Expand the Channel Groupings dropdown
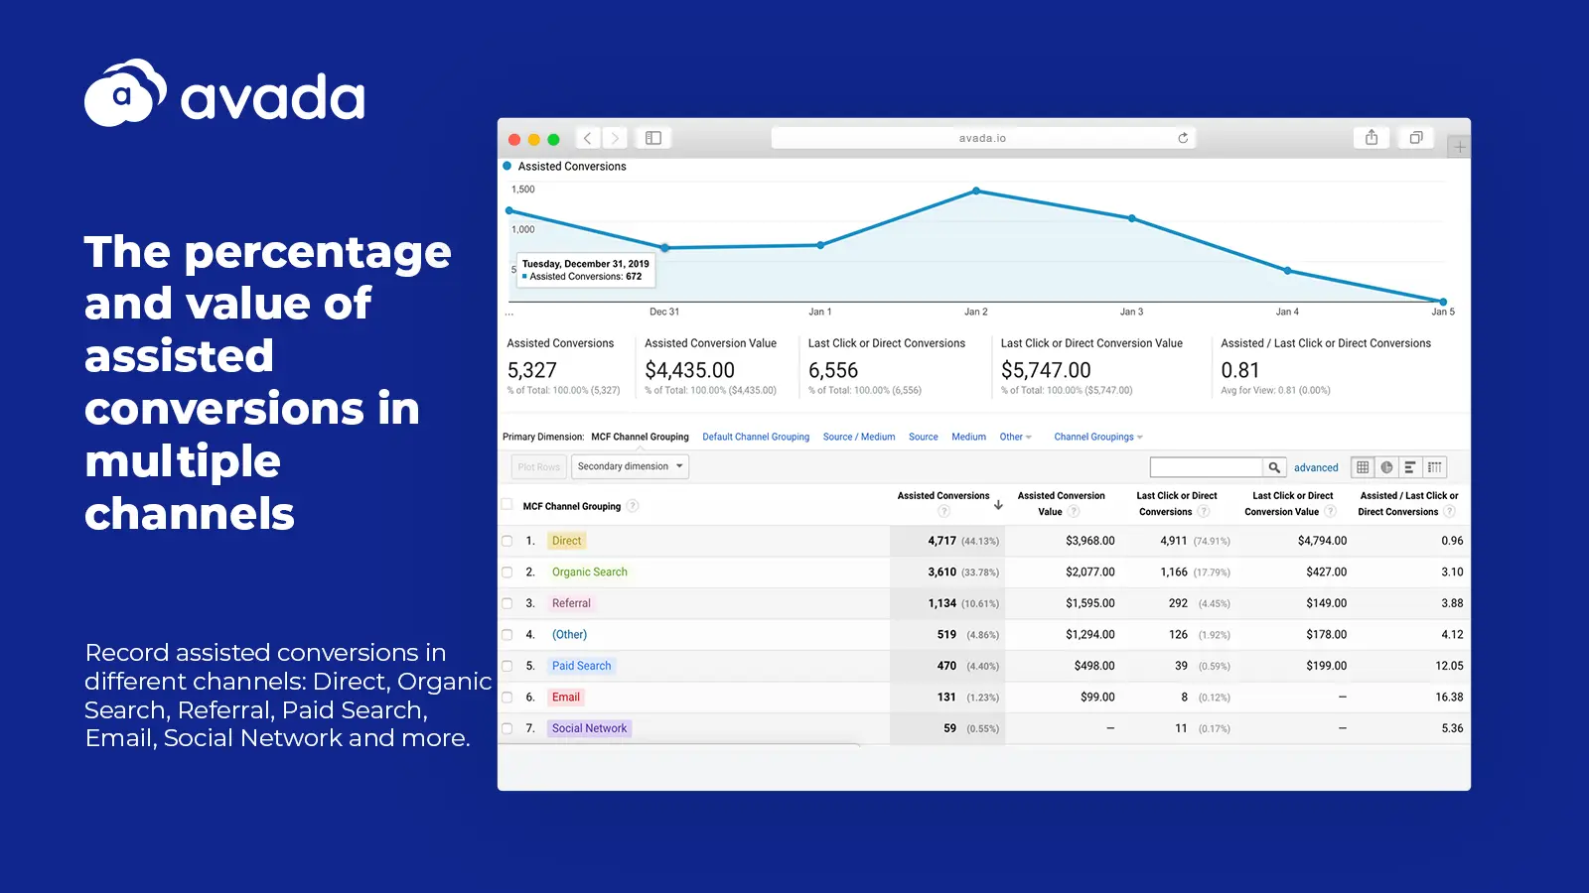Image resolution: width=1589 pixels, height=893 pixels. coord(1098,437)
